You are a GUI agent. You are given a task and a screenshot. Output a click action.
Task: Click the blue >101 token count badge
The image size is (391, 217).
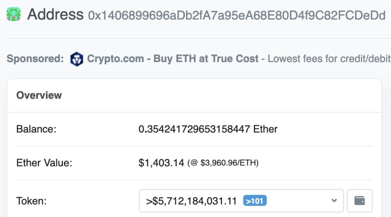(x=255, y=201)
